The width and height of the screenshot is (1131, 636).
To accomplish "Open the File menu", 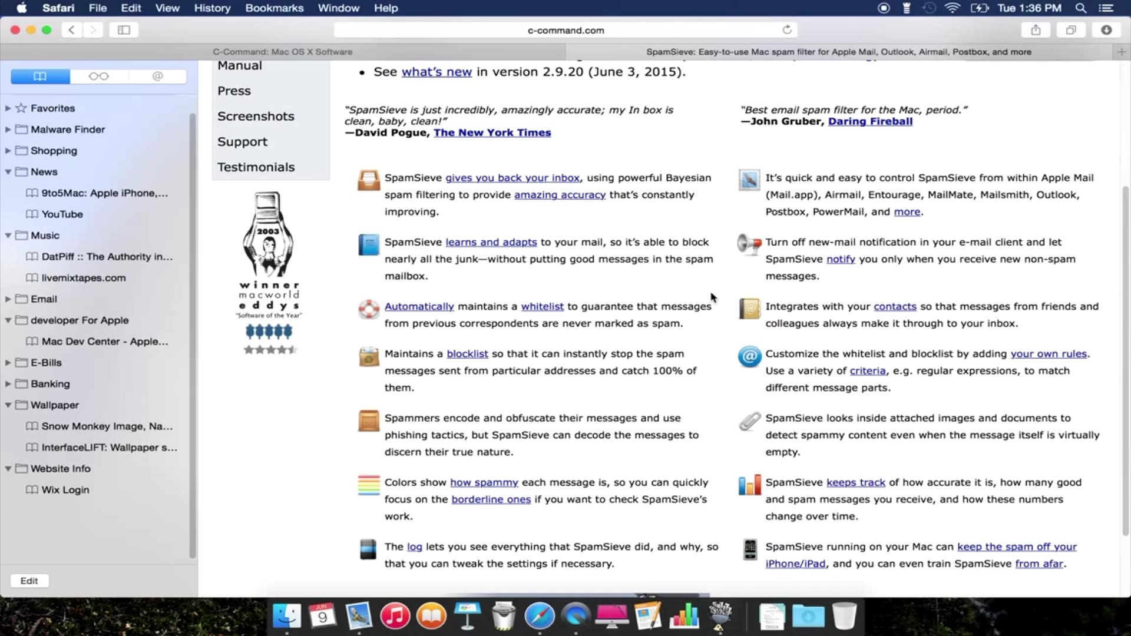I will coord(98,8).
